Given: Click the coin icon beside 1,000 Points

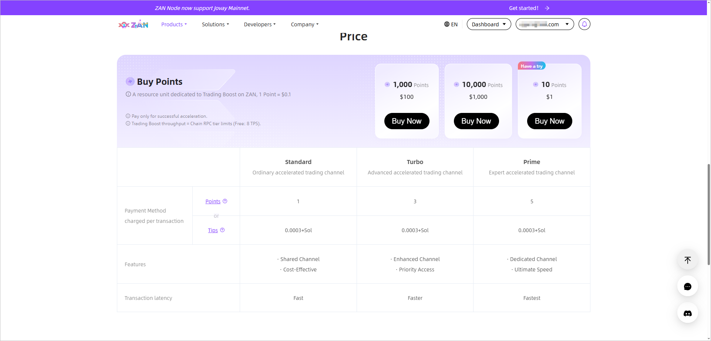Looking at the screenshot, I should (x=387, y=84).
